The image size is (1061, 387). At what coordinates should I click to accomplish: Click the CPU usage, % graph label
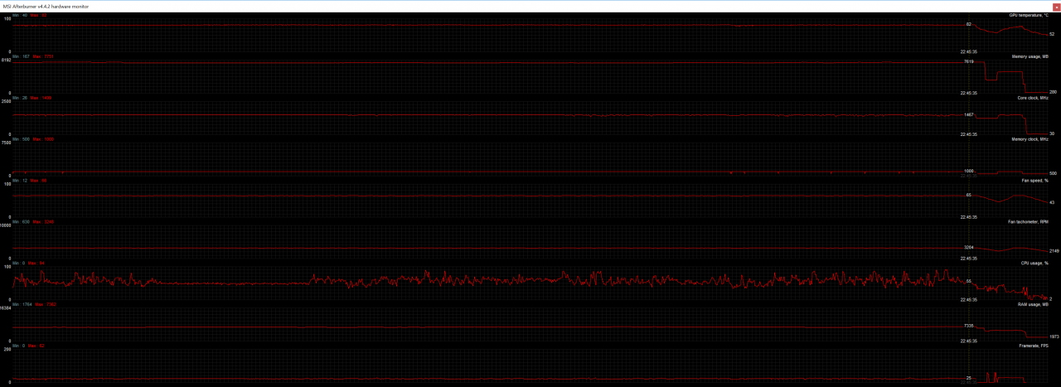click(1034, 264)
